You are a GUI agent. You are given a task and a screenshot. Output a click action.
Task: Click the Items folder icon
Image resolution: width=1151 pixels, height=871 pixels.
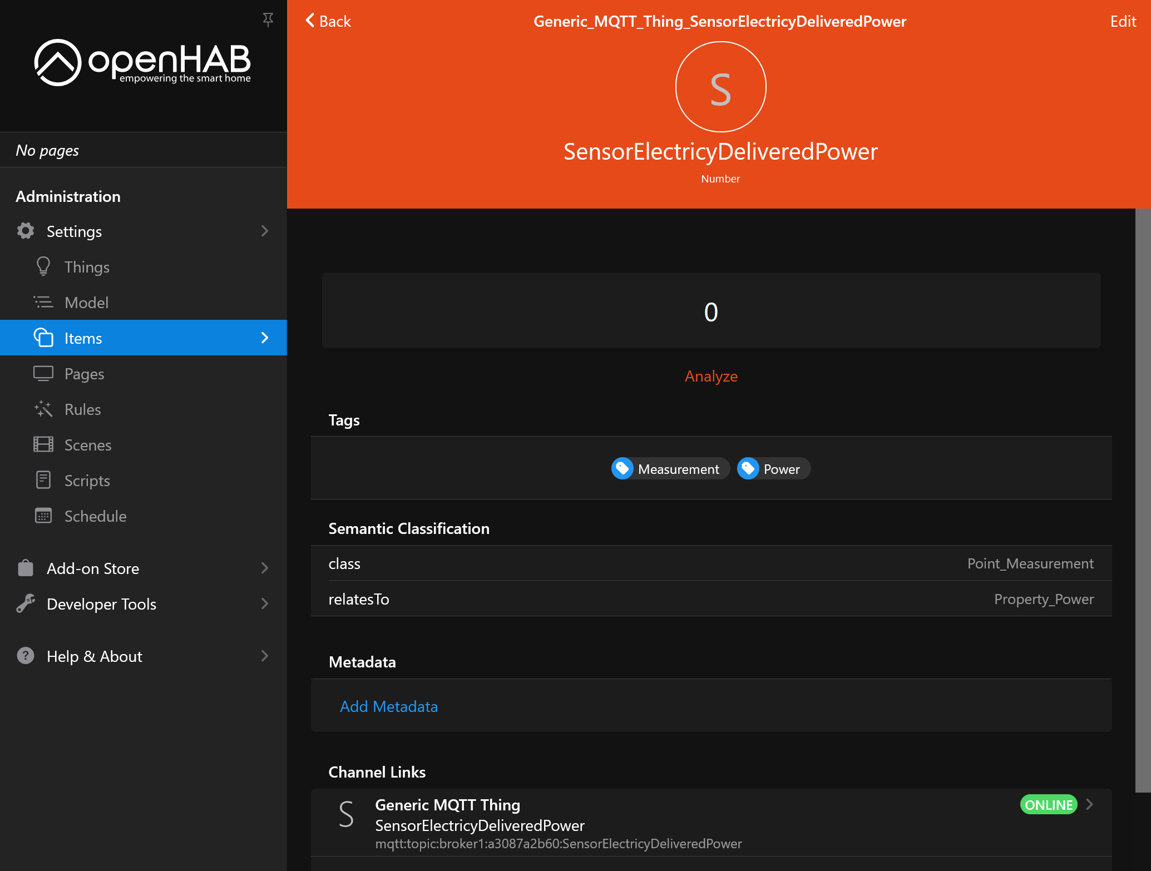[44, 338]
